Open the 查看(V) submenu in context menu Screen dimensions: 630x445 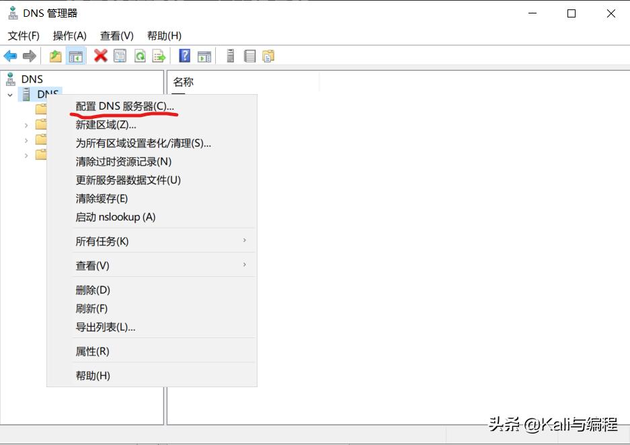click(92, 266)
